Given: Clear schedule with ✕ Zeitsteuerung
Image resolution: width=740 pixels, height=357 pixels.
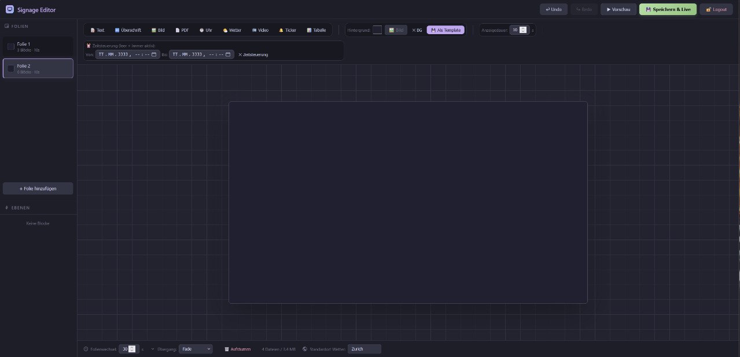Looking at the screenshot, I should (x=253, y=54).
